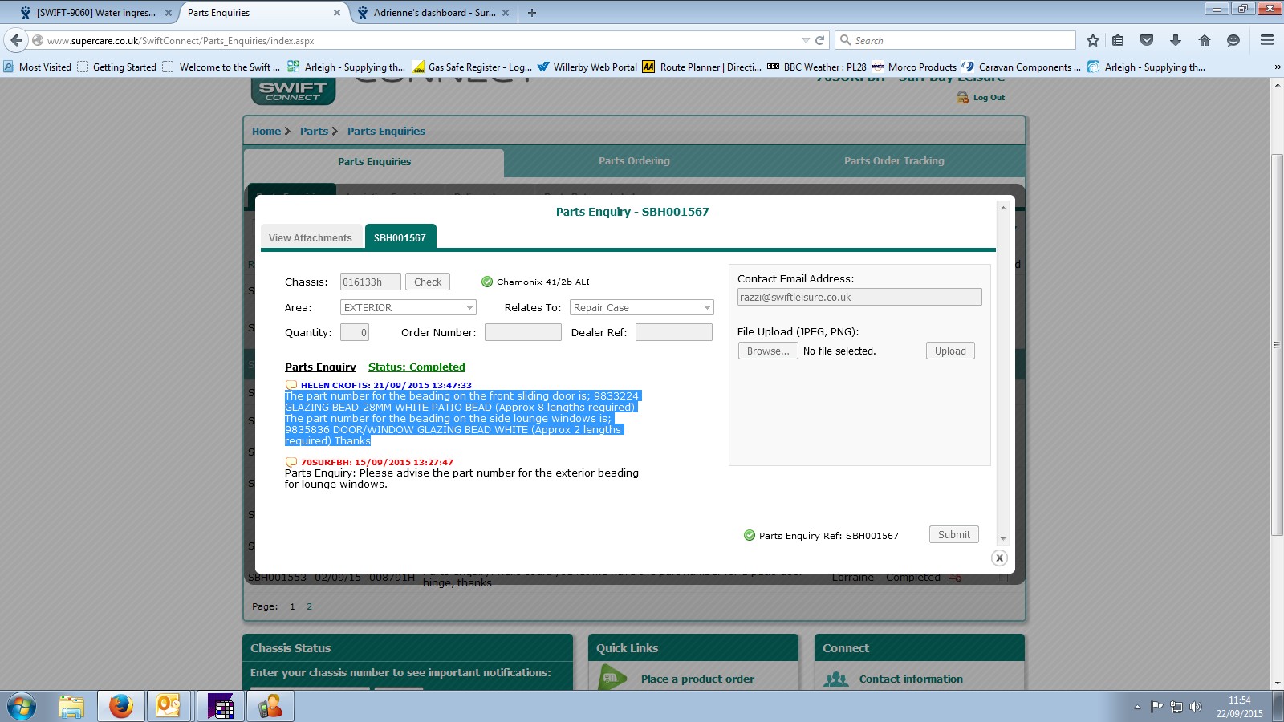
Task: Click the comment icon beside HELEN CROFTS
Action: (x=291, y=385)
